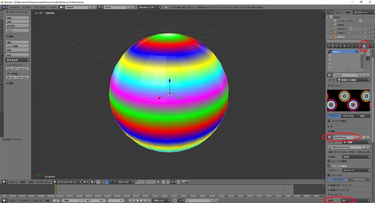Screen dimensions: 375x203
Task: Switch preview to the 両方 tab
Action: click(363, 116)
